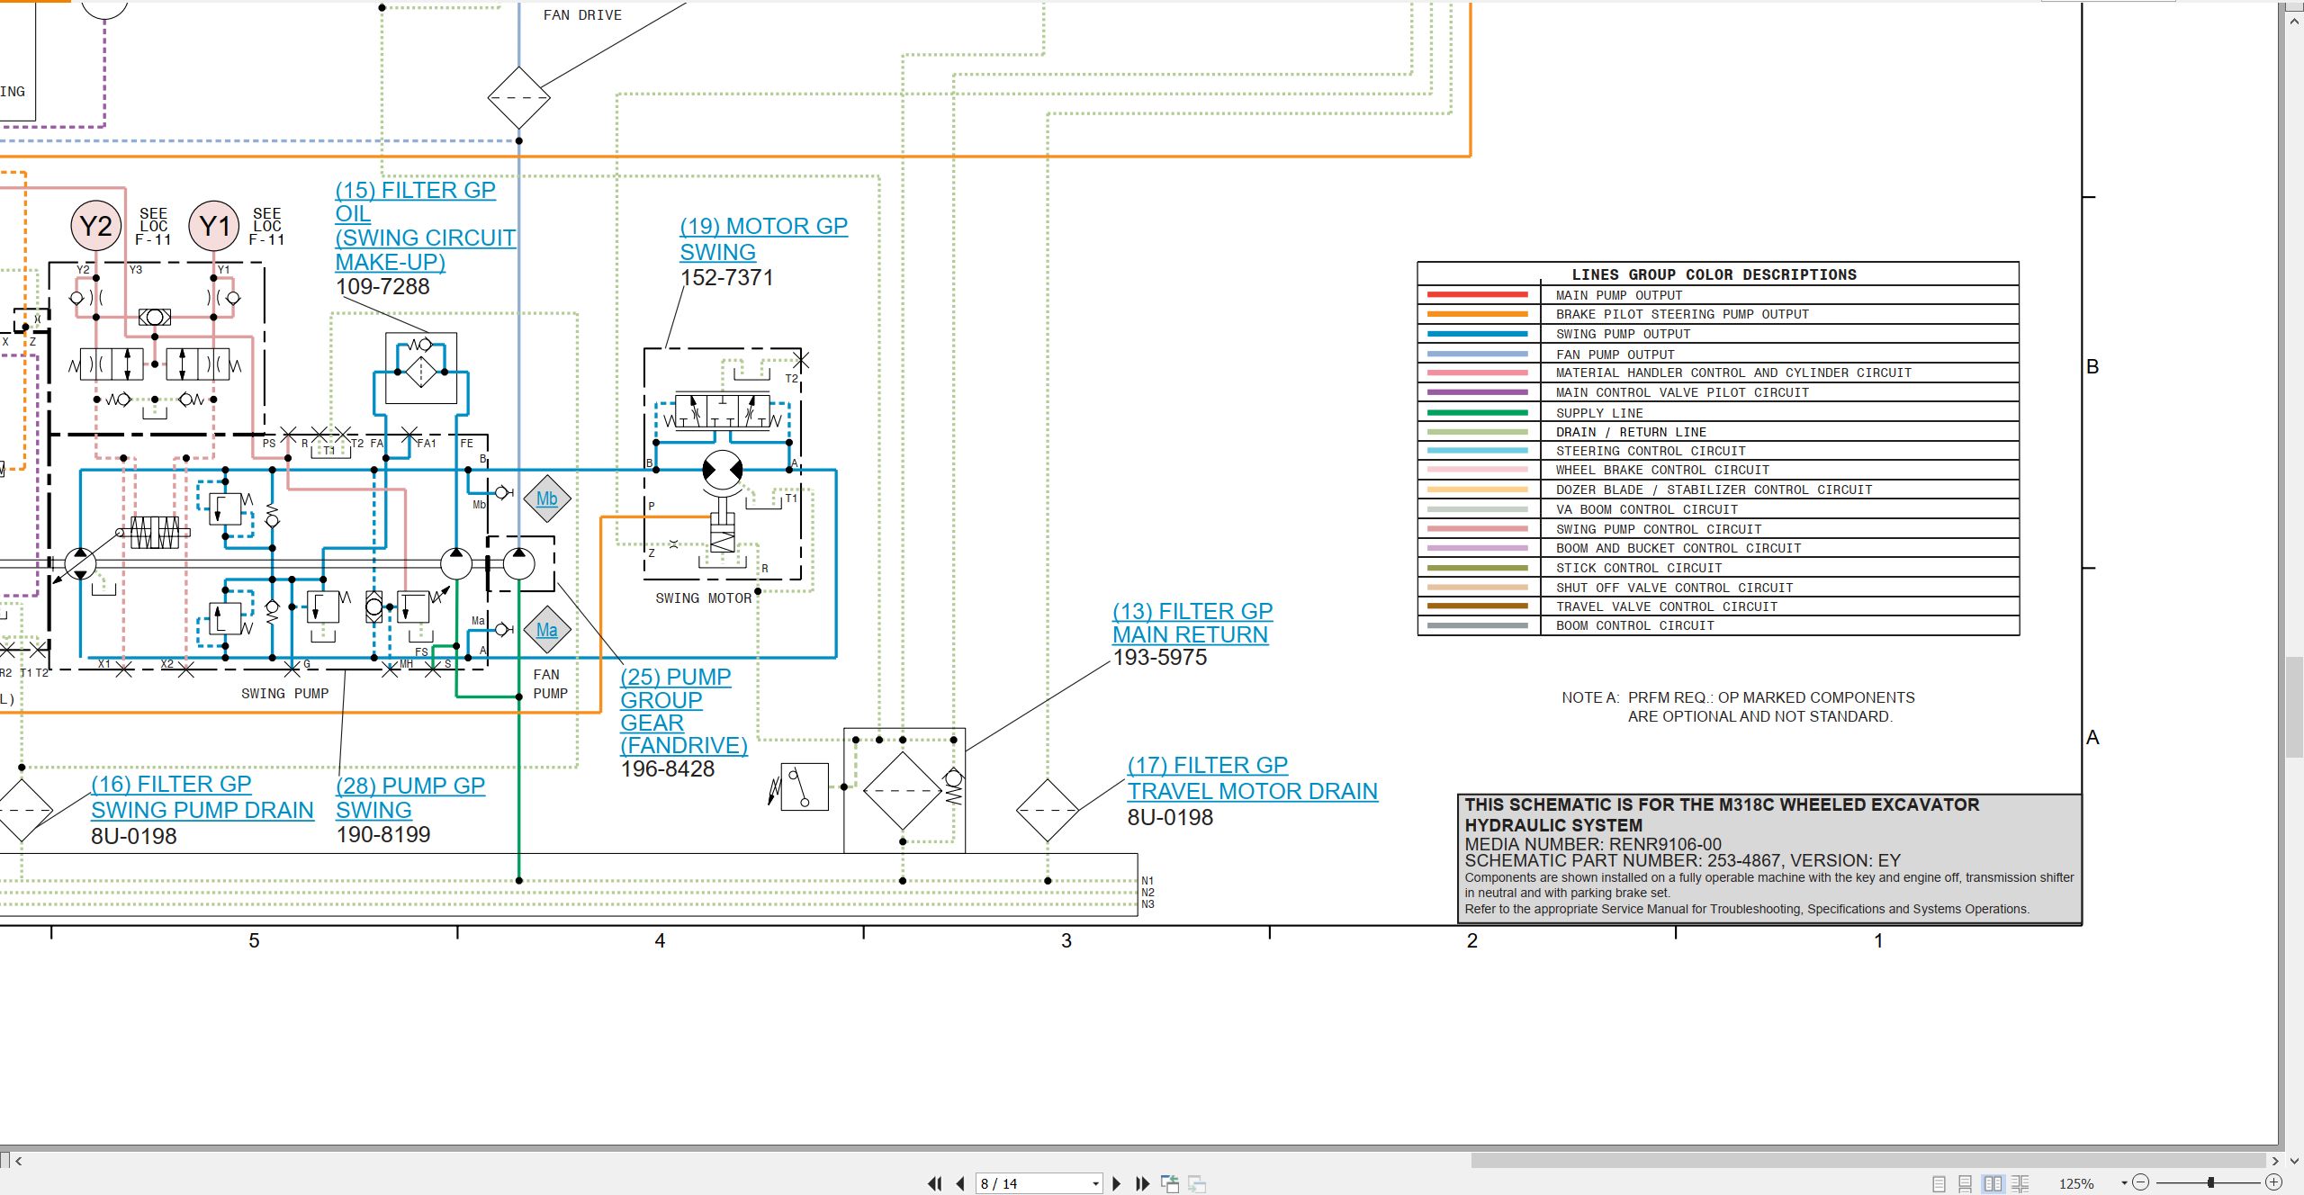This screenshot has height=1195, width=2304.
Task: Click the swing motor circle symbol
Action: tap(723, 470)
